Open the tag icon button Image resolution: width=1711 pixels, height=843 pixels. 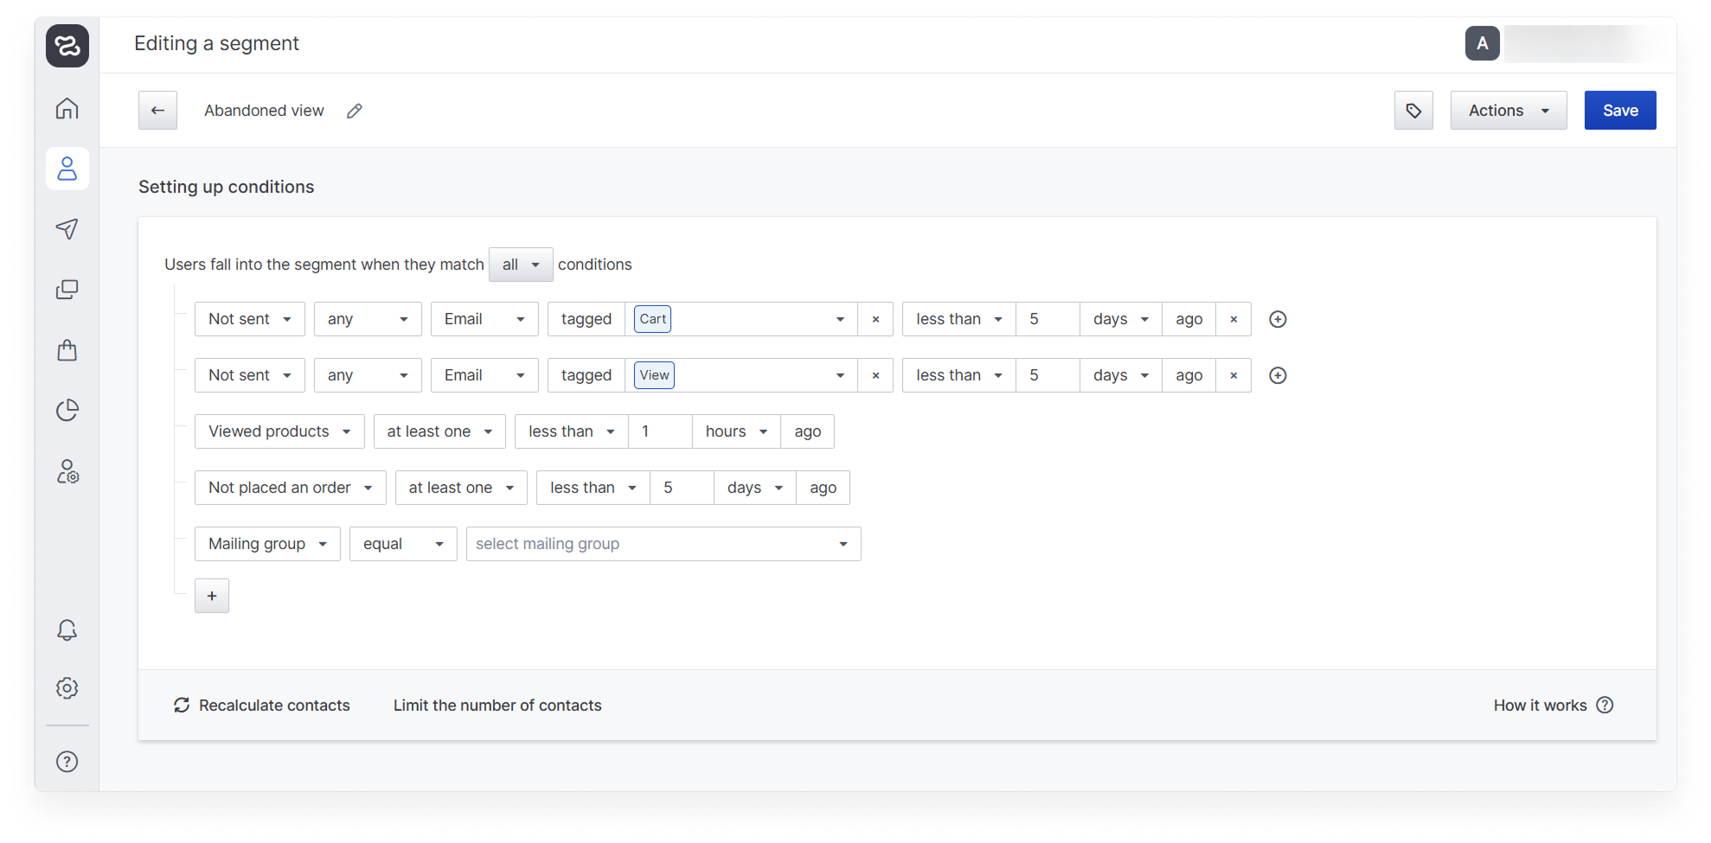[1413, 111]
